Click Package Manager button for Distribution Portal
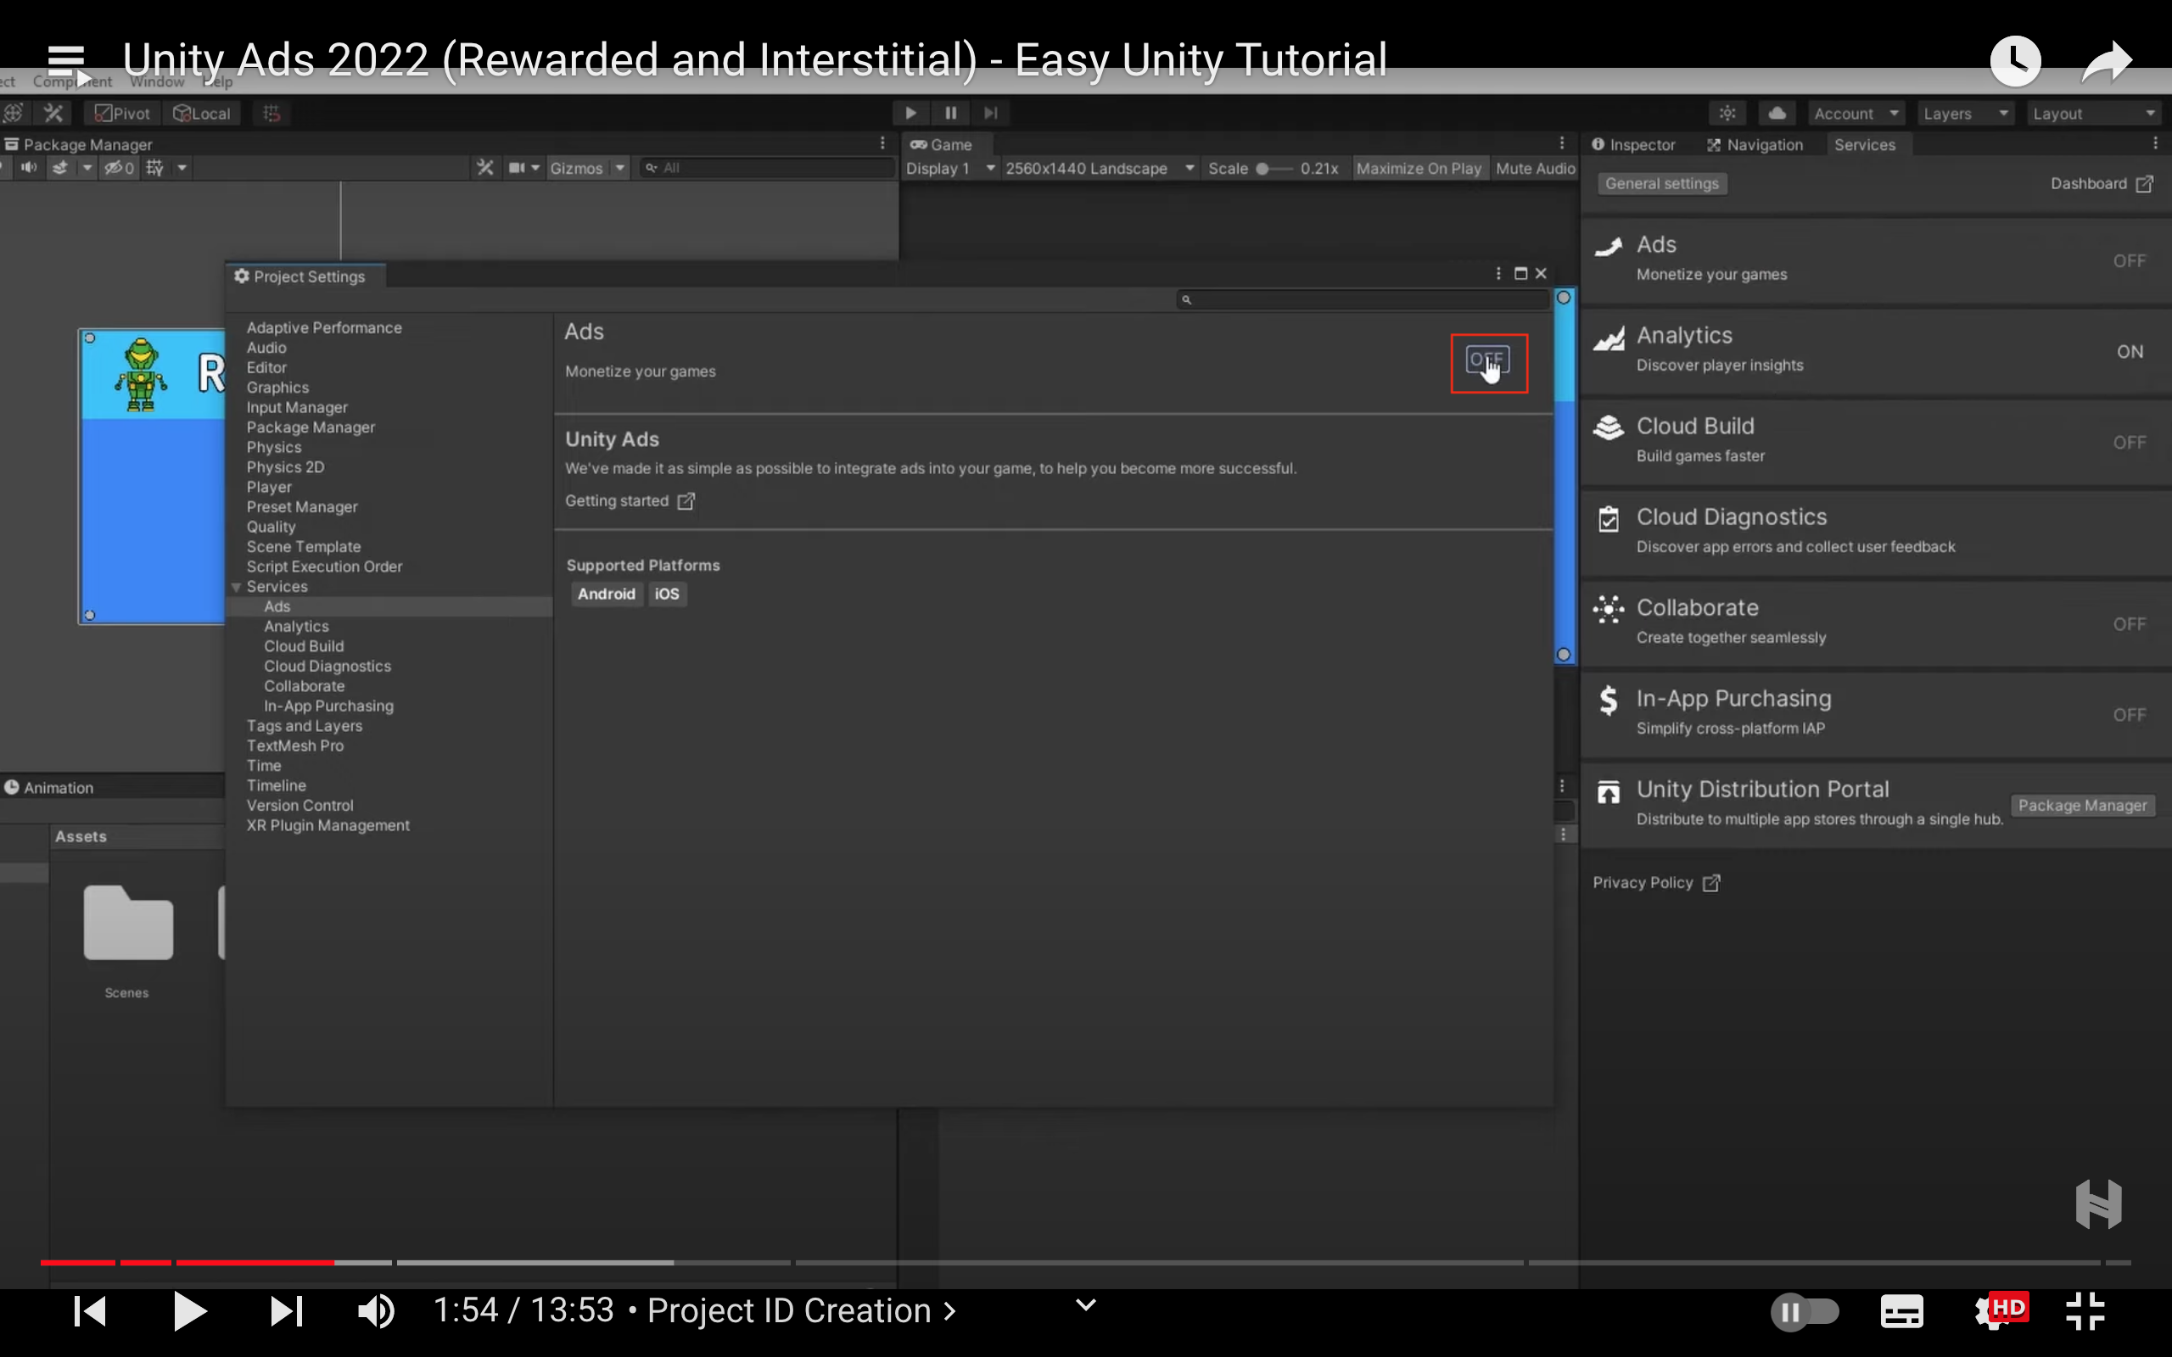This screenshot has width=2172, height=1357. coord(2081,806)
